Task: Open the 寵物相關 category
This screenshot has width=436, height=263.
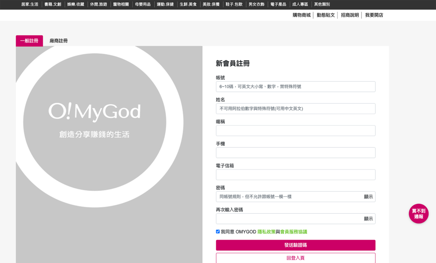Action: click(x=121, y=4)
